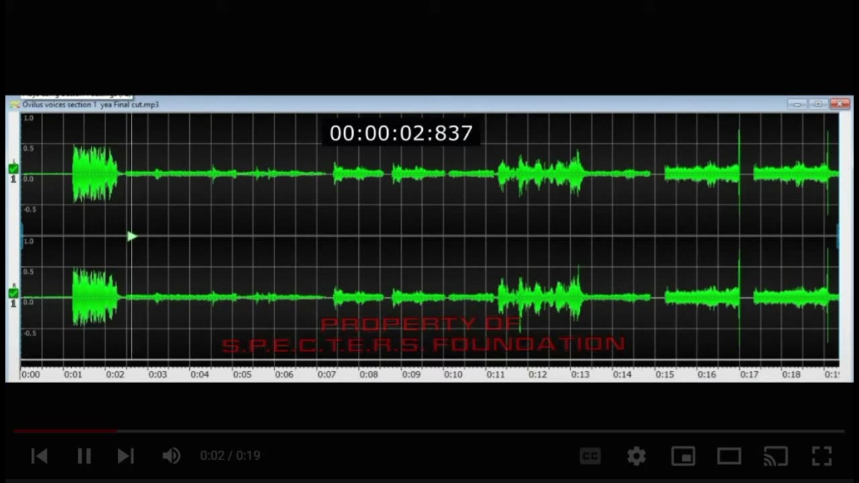Viewport: 859px width, 483px height.
Task: Skip to the next video
Action: (x=125, y=456)
